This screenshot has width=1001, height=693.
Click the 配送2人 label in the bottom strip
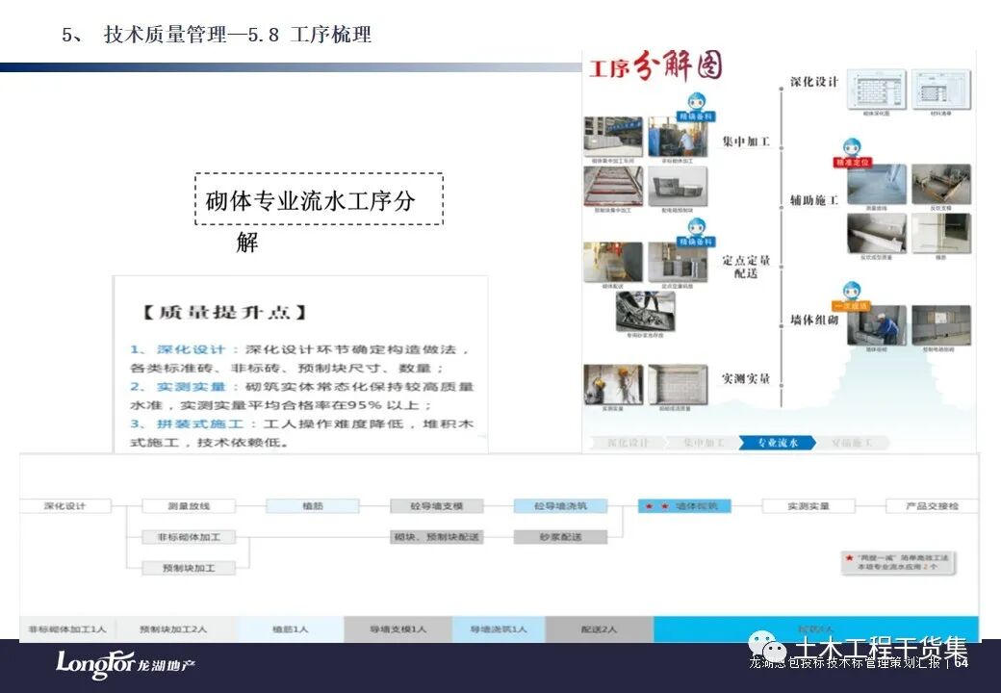[602, 628]
